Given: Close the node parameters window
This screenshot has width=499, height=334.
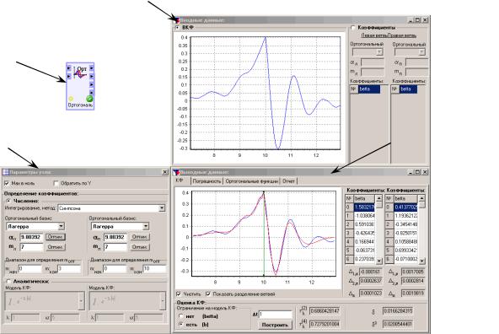Looking at the screenshot, I should click(x=165, y=172).
